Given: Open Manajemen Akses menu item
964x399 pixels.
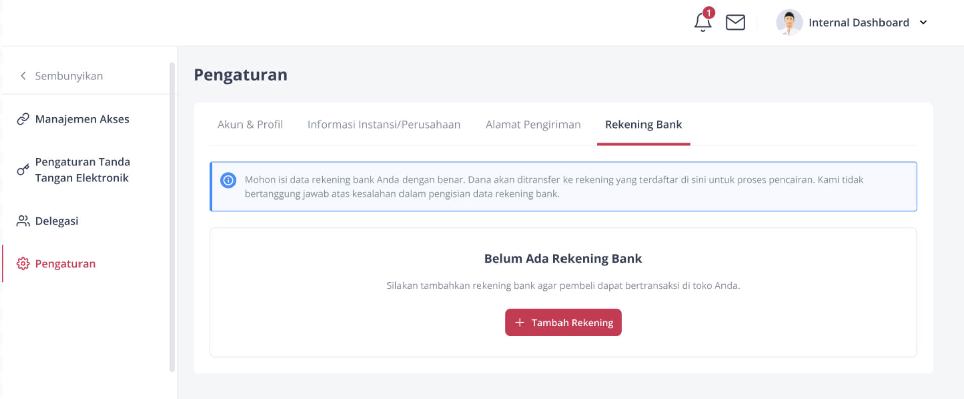Looking at the screenshot, I should pos(82,119).
